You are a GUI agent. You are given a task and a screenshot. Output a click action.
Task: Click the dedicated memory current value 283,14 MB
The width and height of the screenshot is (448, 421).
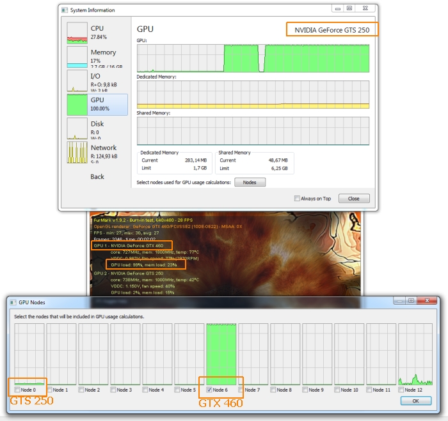(x=196, y=160)
